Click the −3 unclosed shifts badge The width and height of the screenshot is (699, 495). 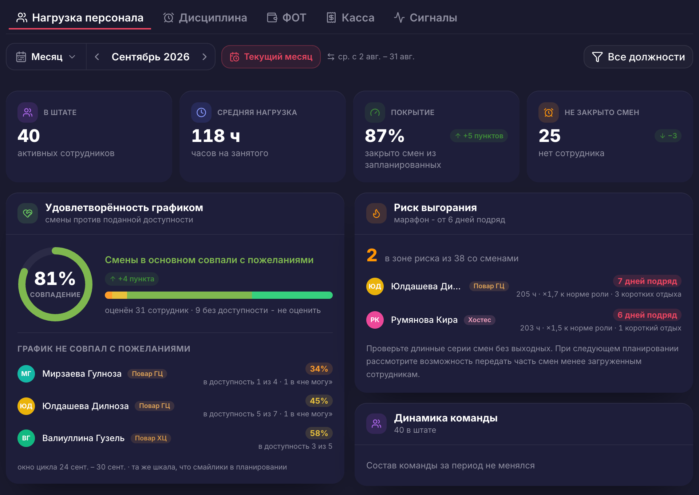tap(668, 136)
